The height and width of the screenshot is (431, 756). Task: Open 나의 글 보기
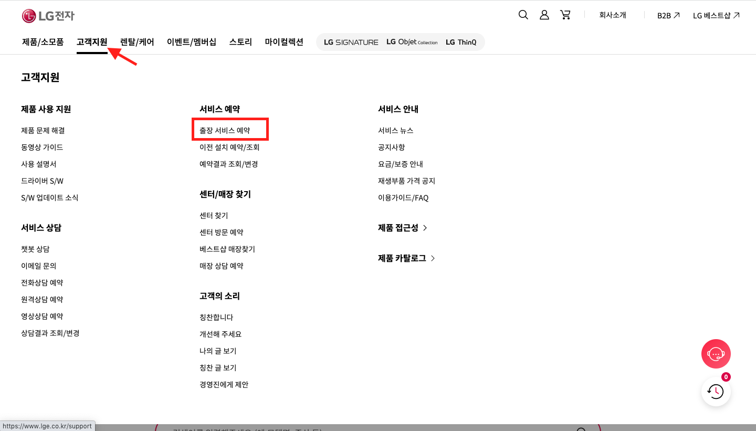click(x=218, y=351)
